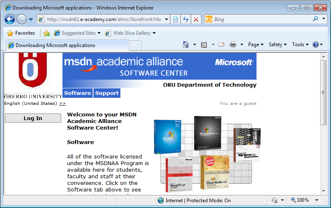The width and height of the screenshot is (331, 208).
Task: Refresh the page with the Refresh icon
Action: coord(186,19)
